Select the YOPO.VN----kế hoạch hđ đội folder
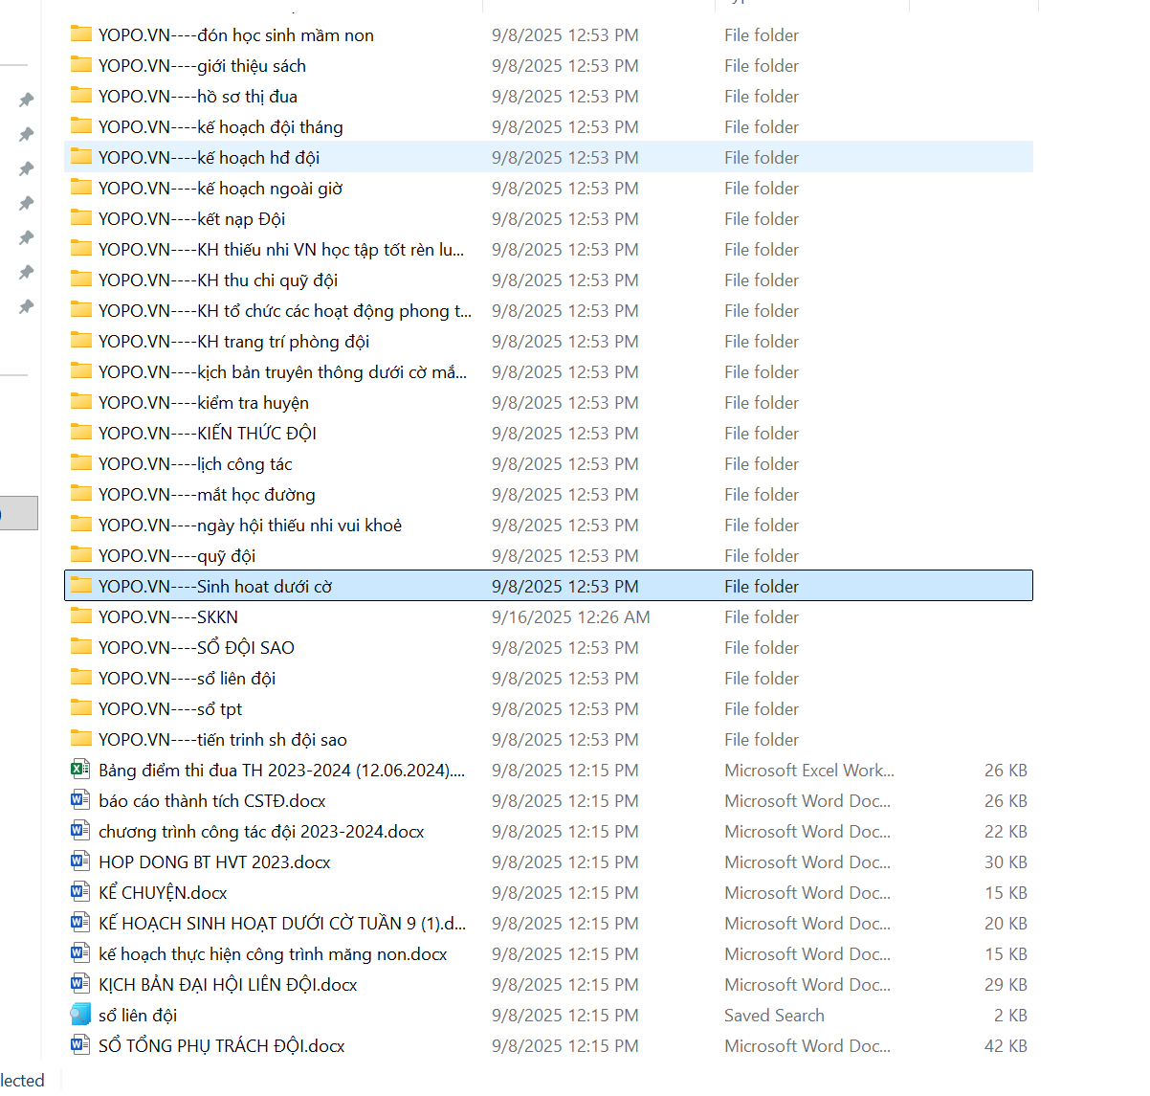The image size is (1150, 1096). tap(209, 158)
